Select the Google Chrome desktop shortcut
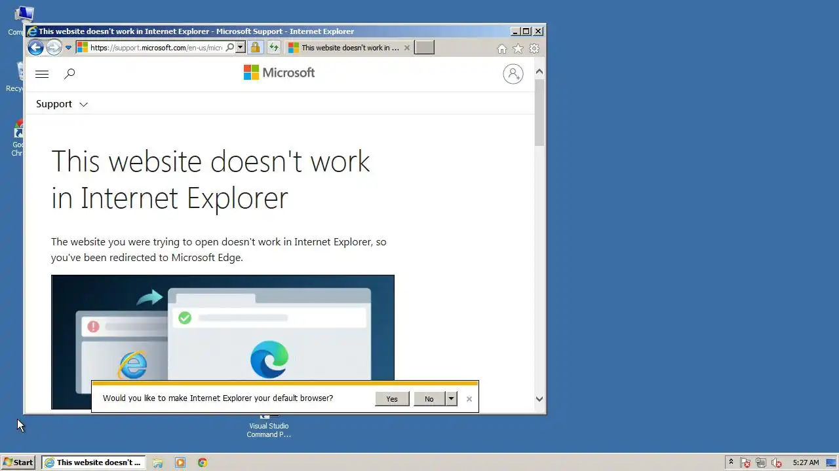 (17, 139)
